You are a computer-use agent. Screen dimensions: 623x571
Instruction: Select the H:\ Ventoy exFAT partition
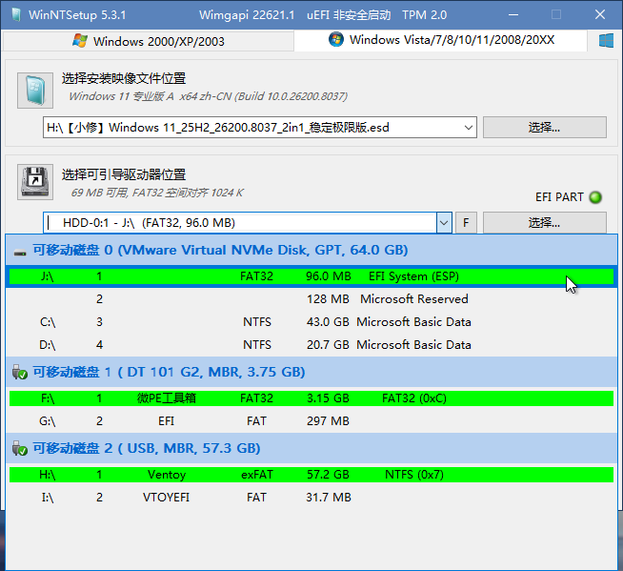[x=311, y=475]
